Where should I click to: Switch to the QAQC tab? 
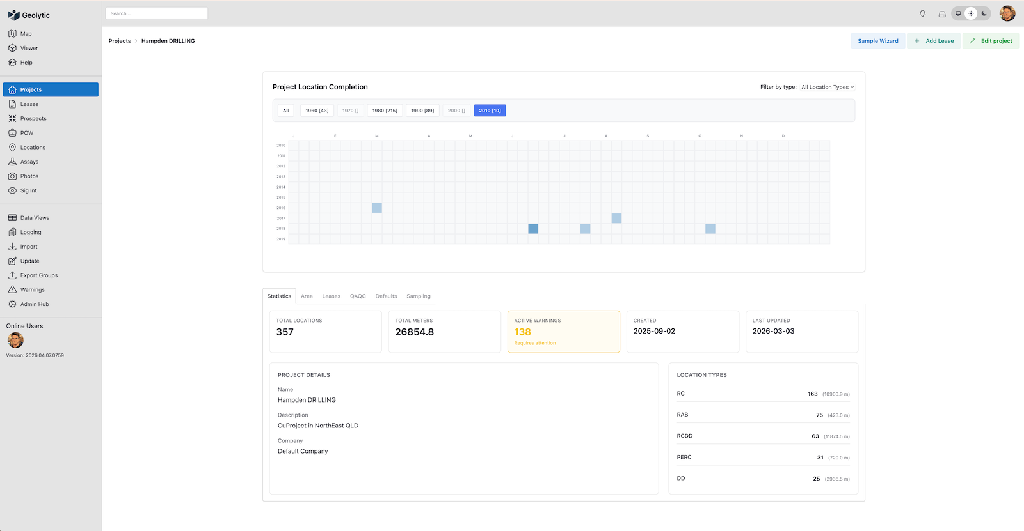(358, 296)
